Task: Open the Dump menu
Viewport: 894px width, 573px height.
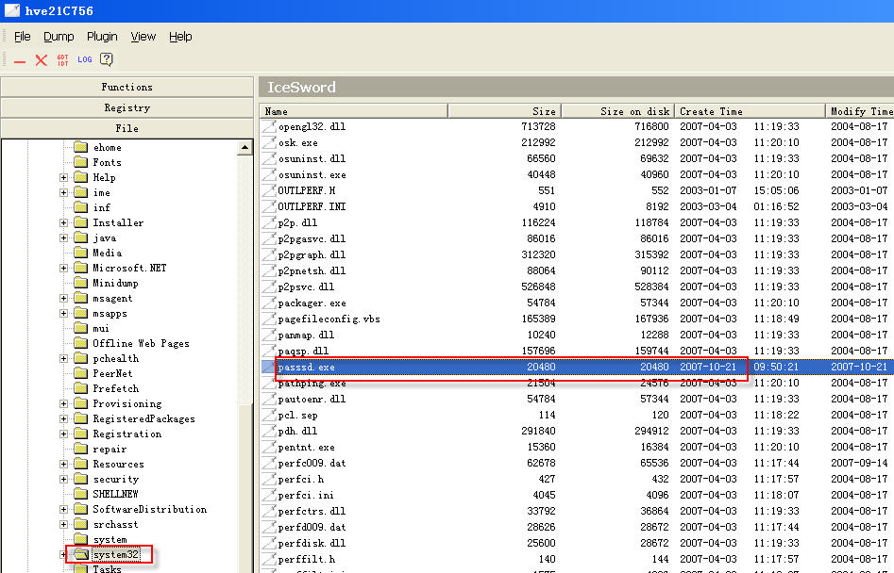Action: point(59,37)
